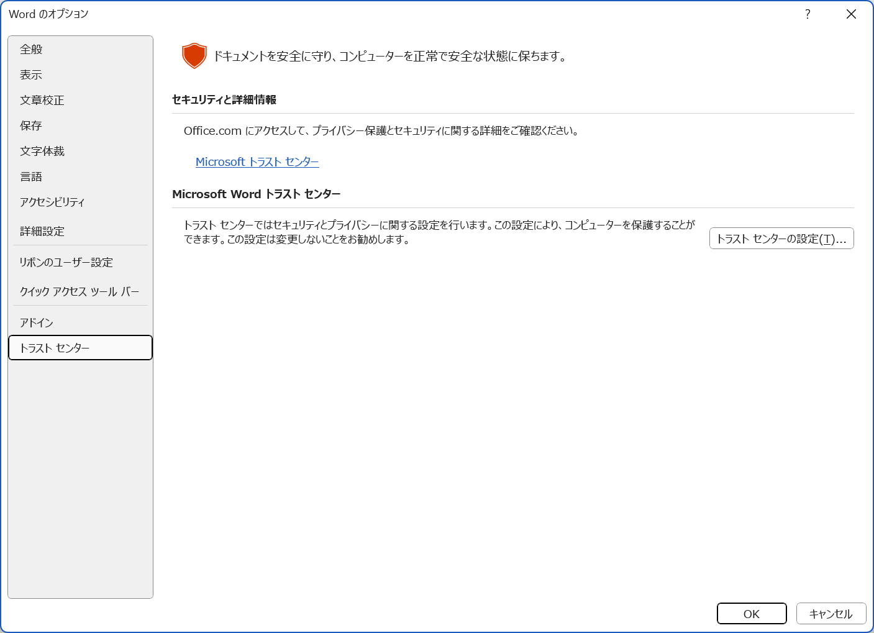The width and height of the screenshot is (874, 633).
Task: Confirm changes with the OK button
Action: pyautogui.click(x=752, y=613)
